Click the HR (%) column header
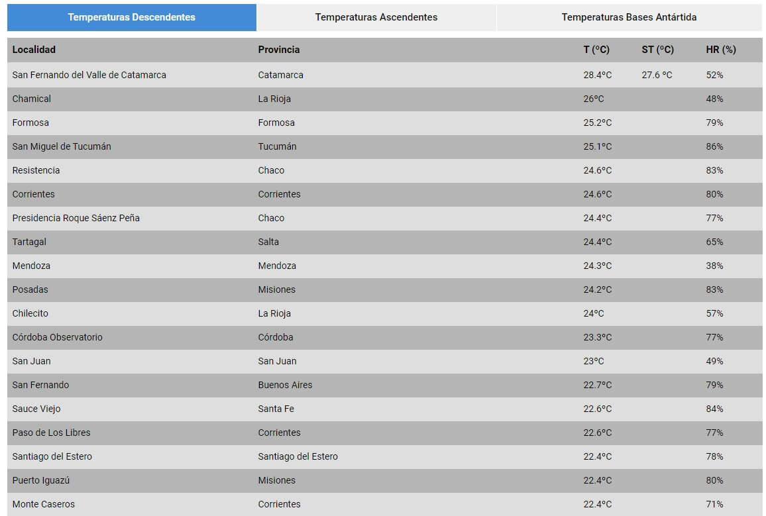The image size is (766, 516). coord(720,50)
